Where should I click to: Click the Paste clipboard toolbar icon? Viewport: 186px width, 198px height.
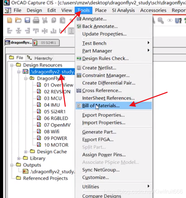tap(62, 20)
